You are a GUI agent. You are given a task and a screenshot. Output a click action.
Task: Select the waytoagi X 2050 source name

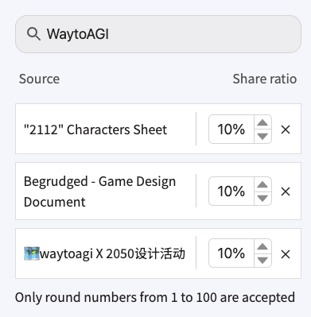tap(104, 253)
